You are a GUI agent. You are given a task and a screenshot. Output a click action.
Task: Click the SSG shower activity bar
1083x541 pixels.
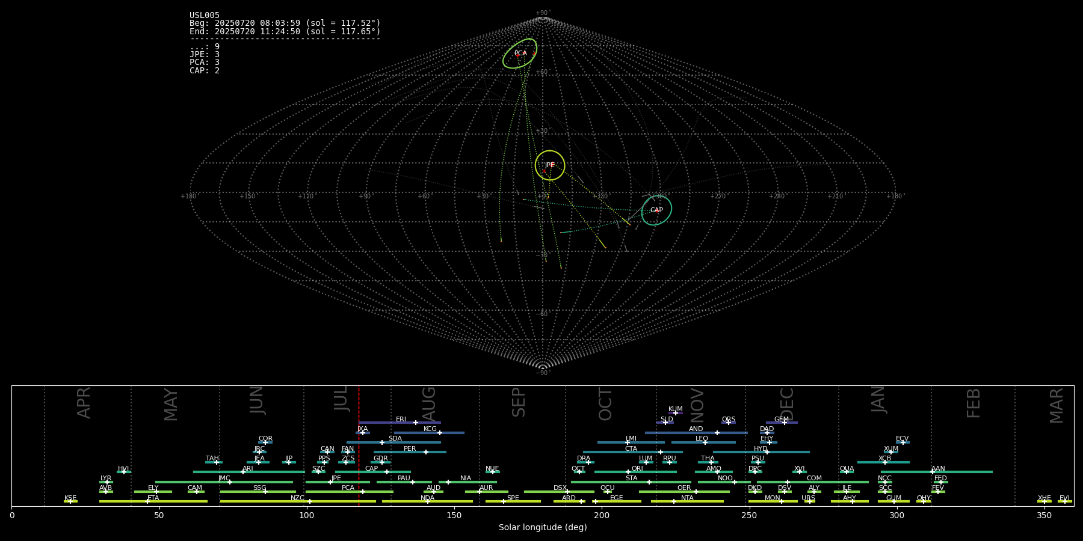point(258,492)
